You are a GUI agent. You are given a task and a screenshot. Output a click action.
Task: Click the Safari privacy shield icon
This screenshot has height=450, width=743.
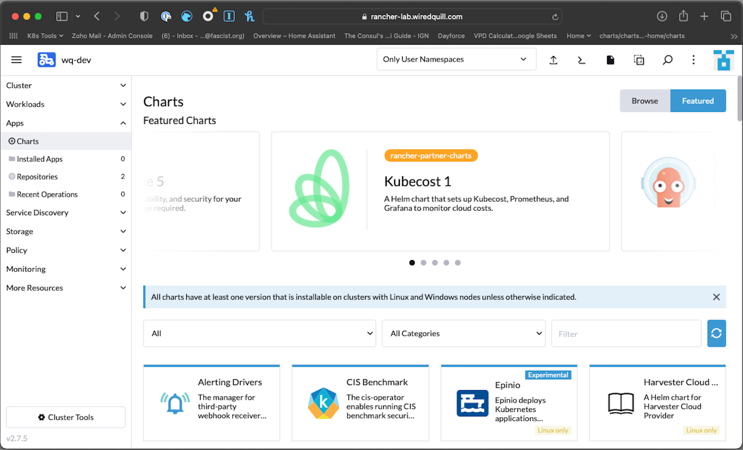coord(144,16)
